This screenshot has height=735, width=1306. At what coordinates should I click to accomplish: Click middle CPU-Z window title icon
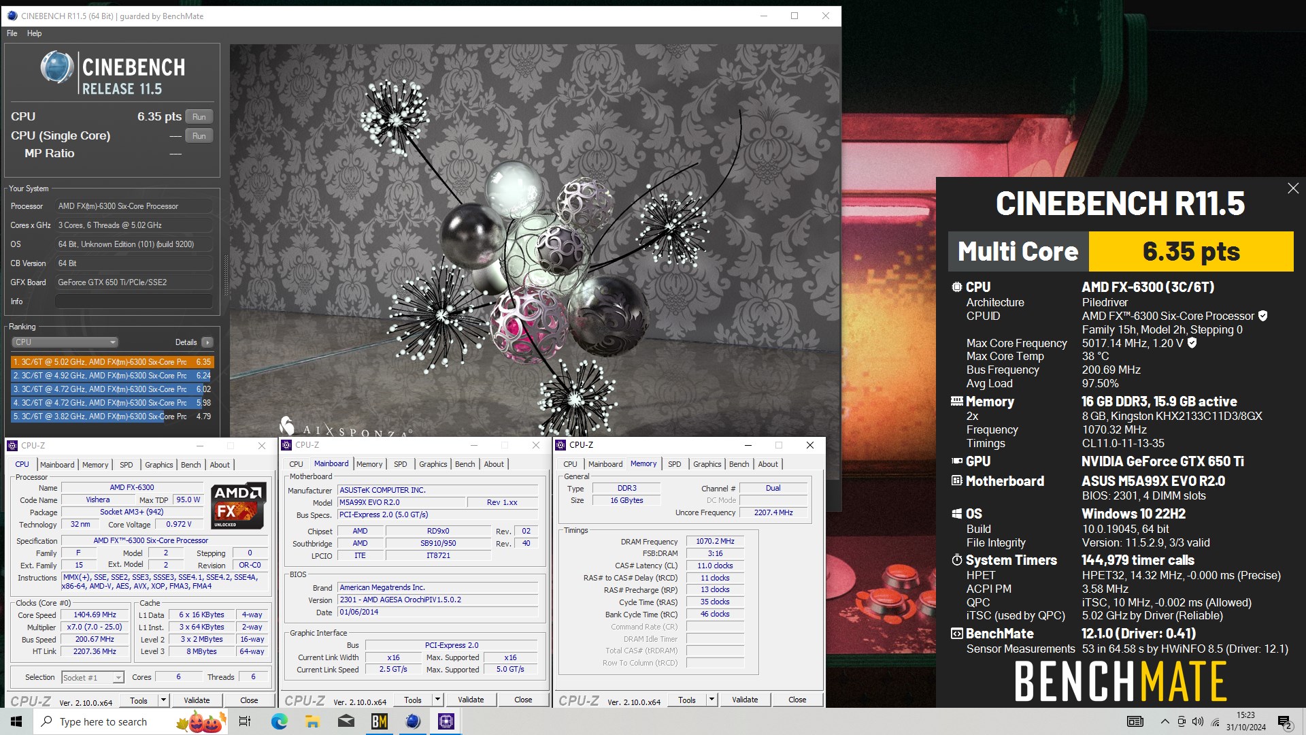[x=286, y=445]
